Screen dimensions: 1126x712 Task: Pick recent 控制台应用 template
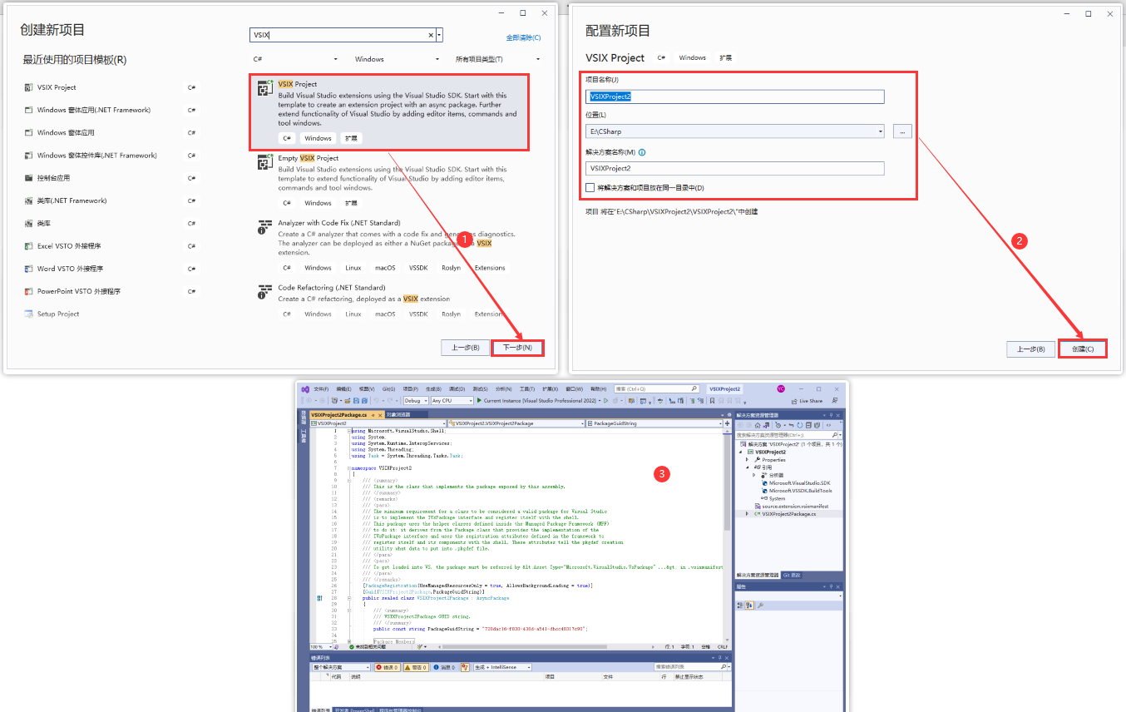coord(112,178)
